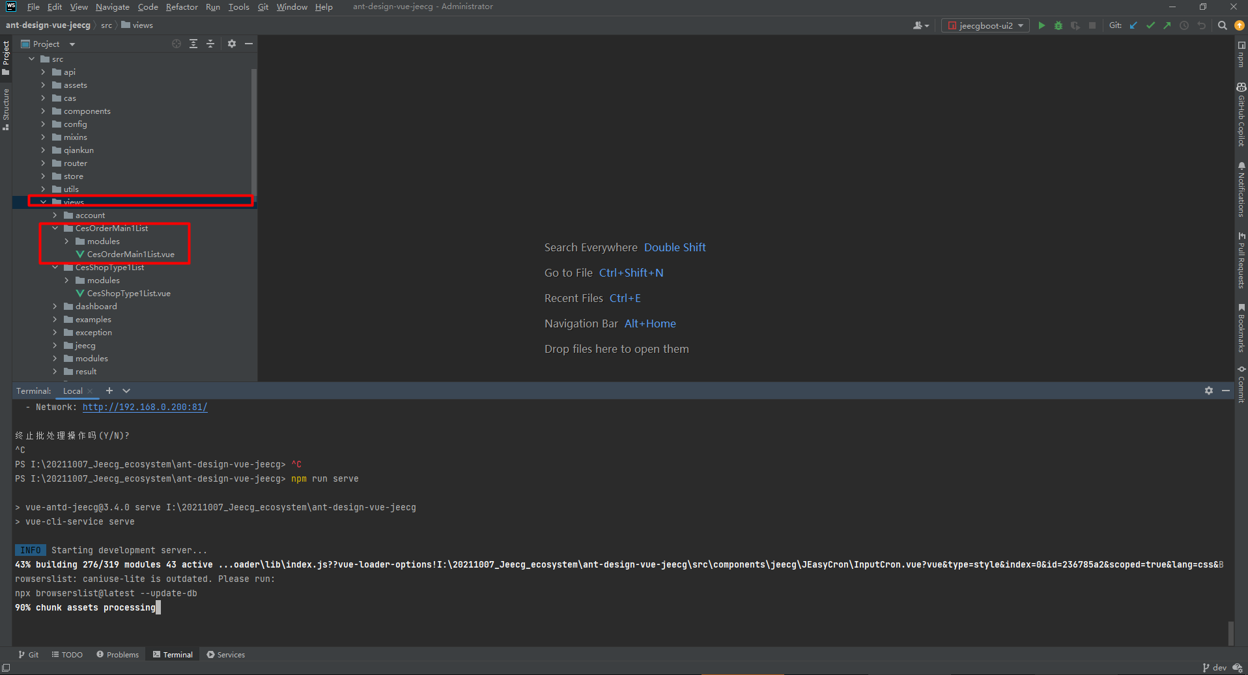This screenshot has height=675, width=1248.
Task: Open Git tool window tab
Action: [x=29, y=655]
